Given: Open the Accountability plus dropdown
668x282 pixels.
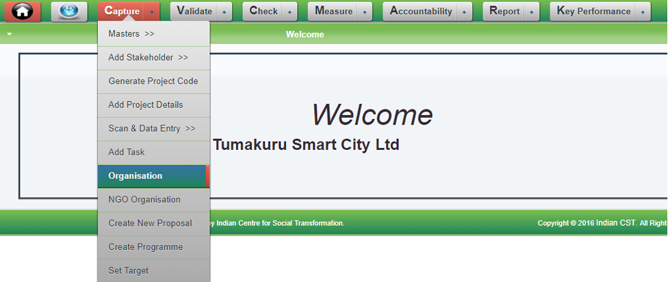Looking at the screenshot, I should 464,12.
